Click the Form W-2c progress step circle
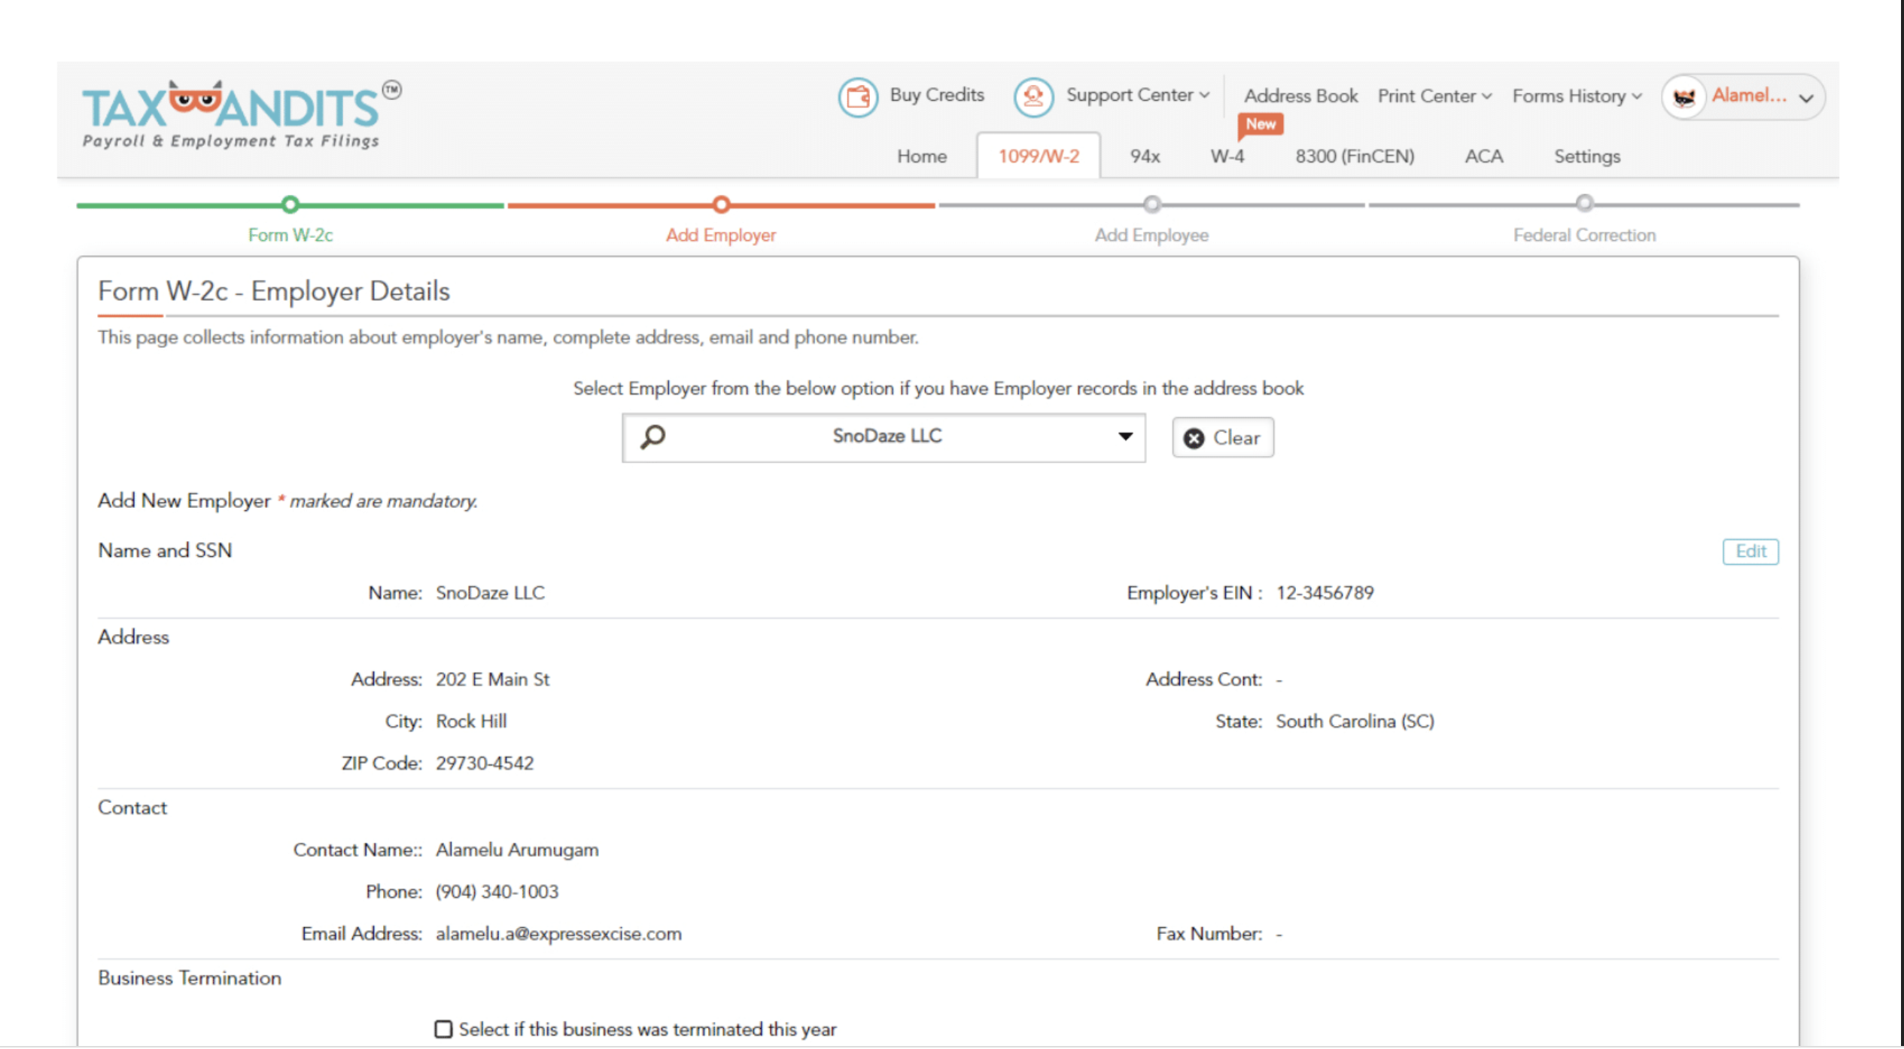1904x1049 pixels. tap(290, 205)
